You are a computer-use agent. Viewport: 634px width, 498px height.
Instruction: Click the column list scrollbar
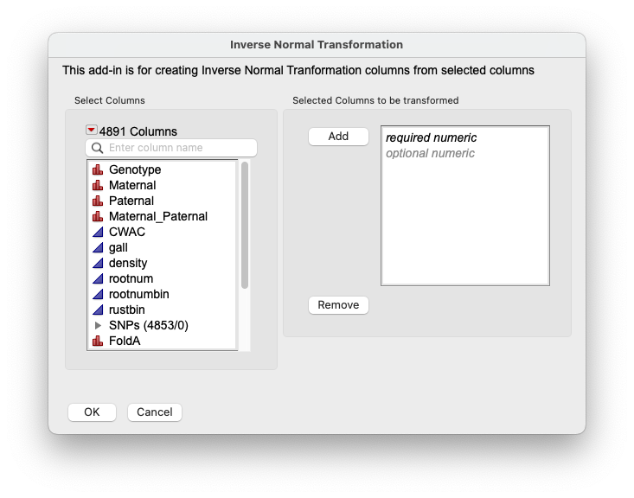pyautogui.click(x=245, y=225)
